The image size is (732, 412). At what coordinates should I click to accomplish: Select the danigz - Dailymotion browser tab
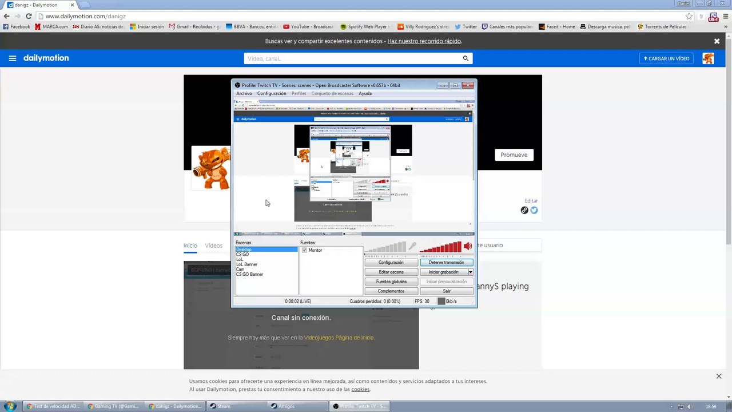(39, 5)
